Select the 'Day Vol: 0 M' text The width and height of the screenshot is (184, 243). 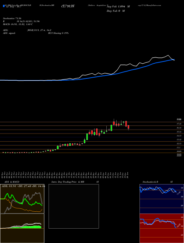coord(116,11)
